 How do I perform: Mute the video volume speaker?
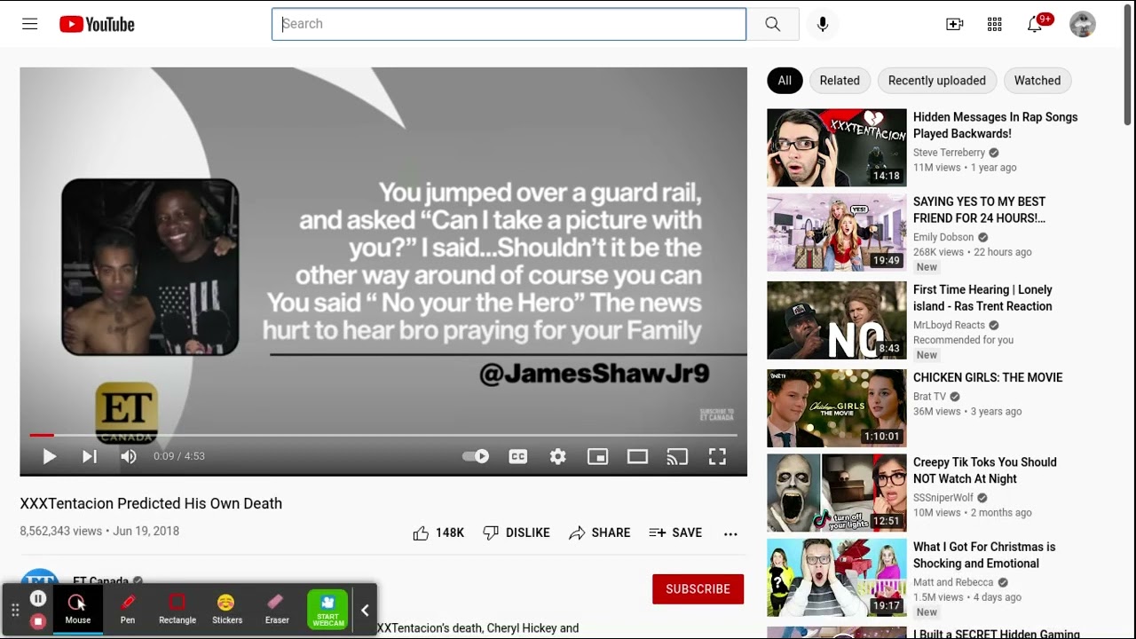point(129,456)
